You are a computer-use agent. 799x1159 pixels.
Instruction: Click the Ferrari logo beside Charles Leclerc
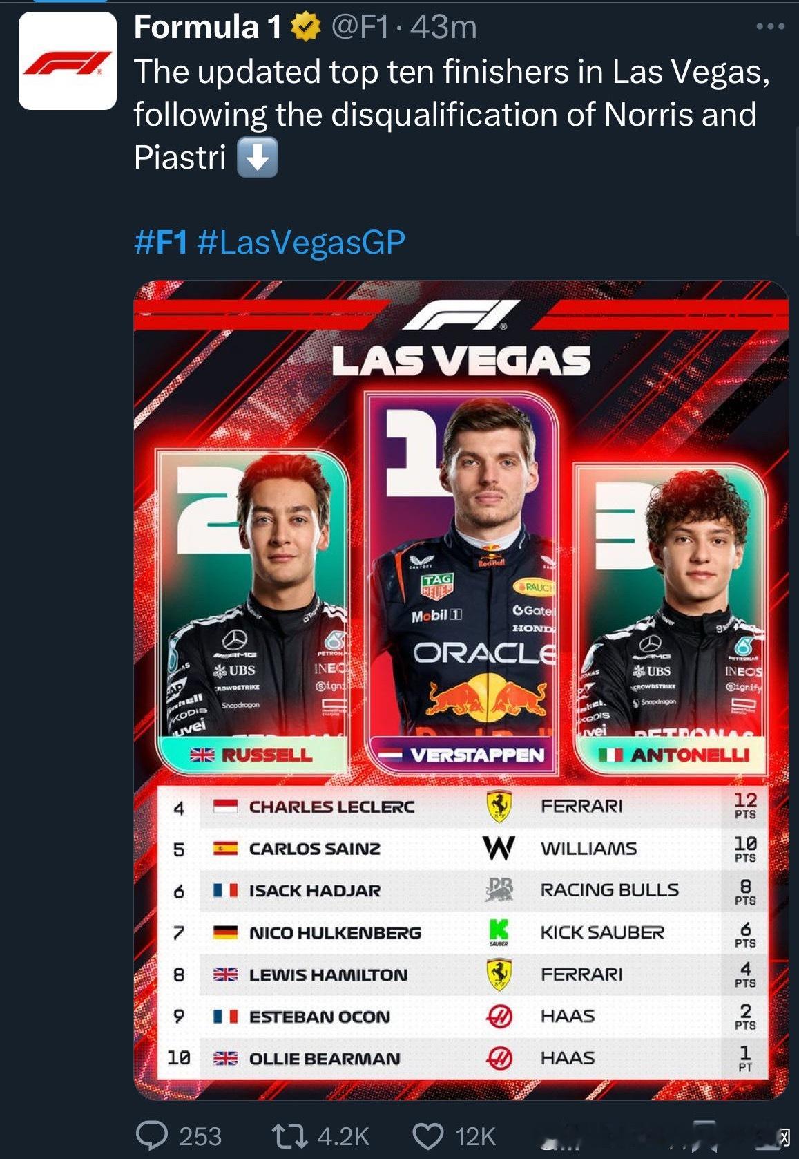499,807
